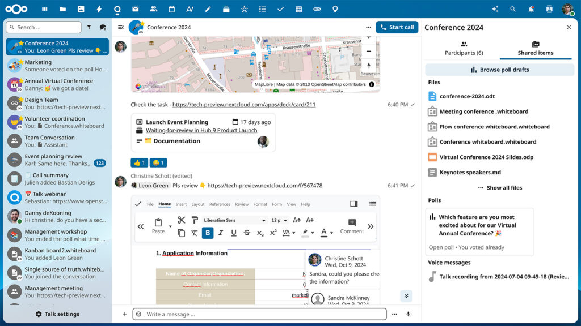The width and height of the screenshot is (581, 326).
Task: Open the Maps app icon
Action: [x=335, y=9]
